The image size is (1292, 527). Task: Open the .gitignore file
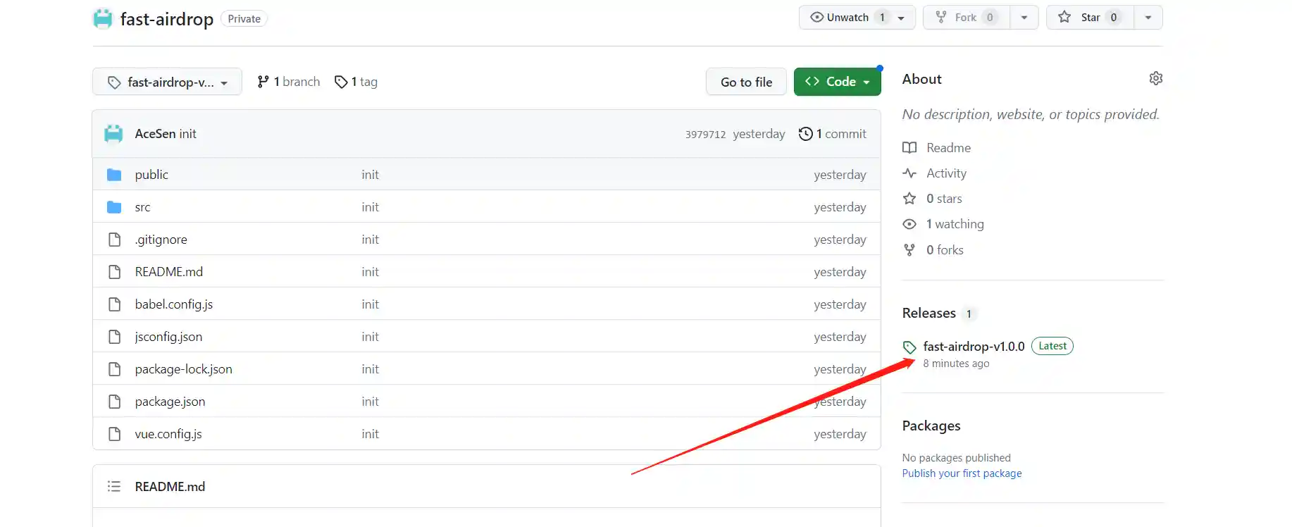tap(161, 240)
